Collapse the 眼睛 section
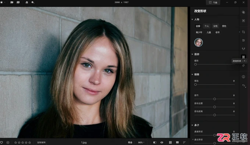 [x=192, y=75]
